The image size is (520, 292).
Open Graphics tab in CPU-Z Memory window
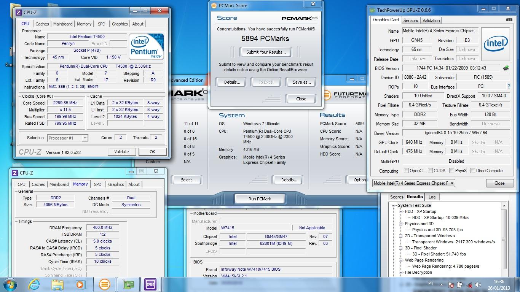pos(116,184)
